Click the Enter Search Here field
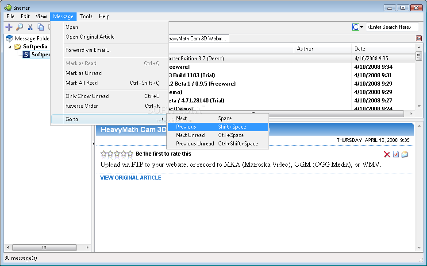 coord(392,27)
